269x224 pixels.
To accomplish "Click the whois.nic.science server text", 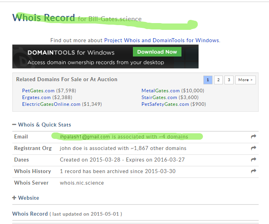I will point(82,183).
